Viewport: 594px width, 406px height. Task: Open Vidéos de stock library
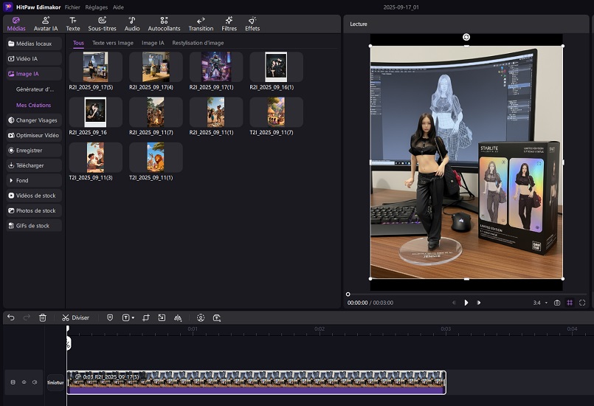coord(34,196)
